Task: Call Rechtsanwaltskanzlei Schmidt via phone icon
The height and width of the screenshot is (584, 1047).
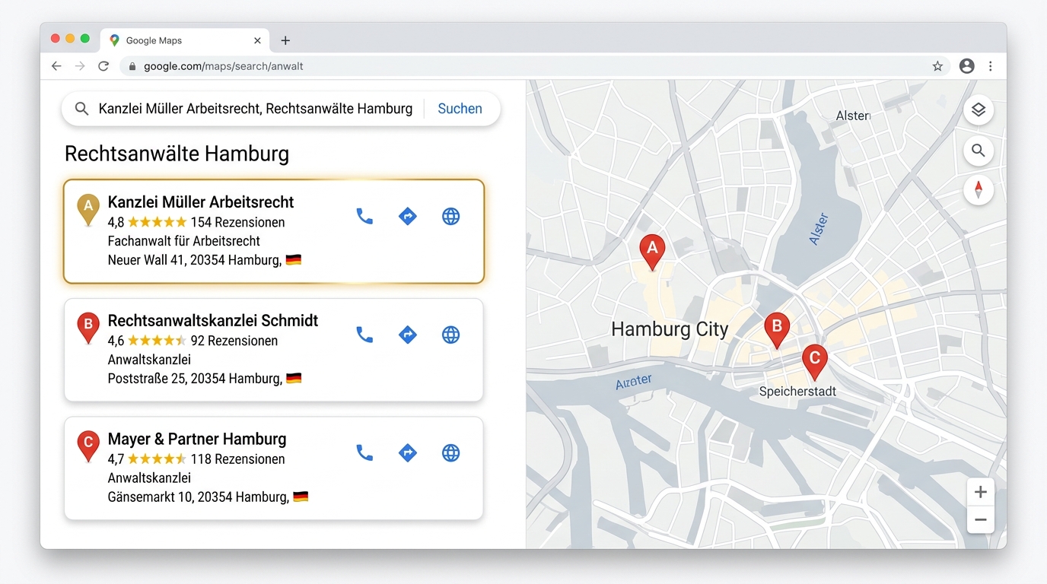Action: coord(364,335)
